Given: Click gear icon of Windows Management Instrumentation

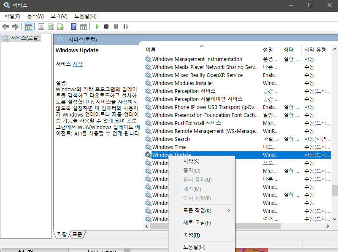Looking at the screenshot, I should (148, 59).
